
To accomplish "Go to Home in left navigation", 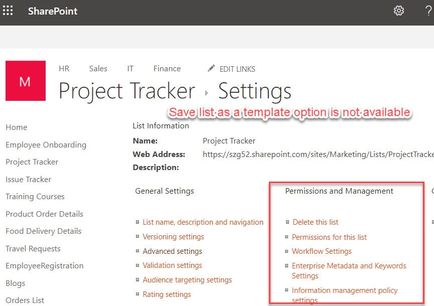I will pyautogui.click(x=17, y=127).
